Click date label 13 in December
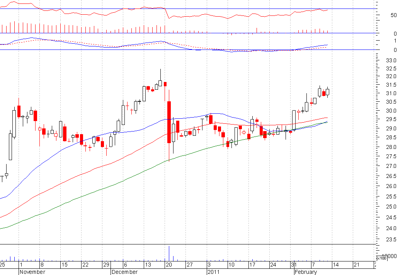 click(148, 265)
